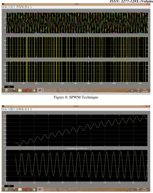Click the electromagnetic torque plot in Scope2
This screenshot has height=193, width=153.
coord(77,166)
